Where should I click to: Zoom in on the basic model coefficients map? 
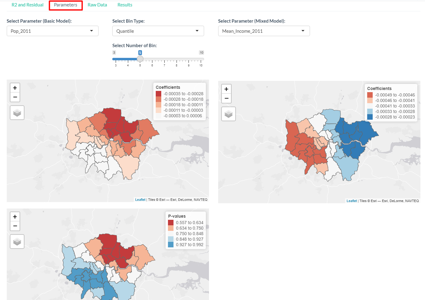[15, 88]
